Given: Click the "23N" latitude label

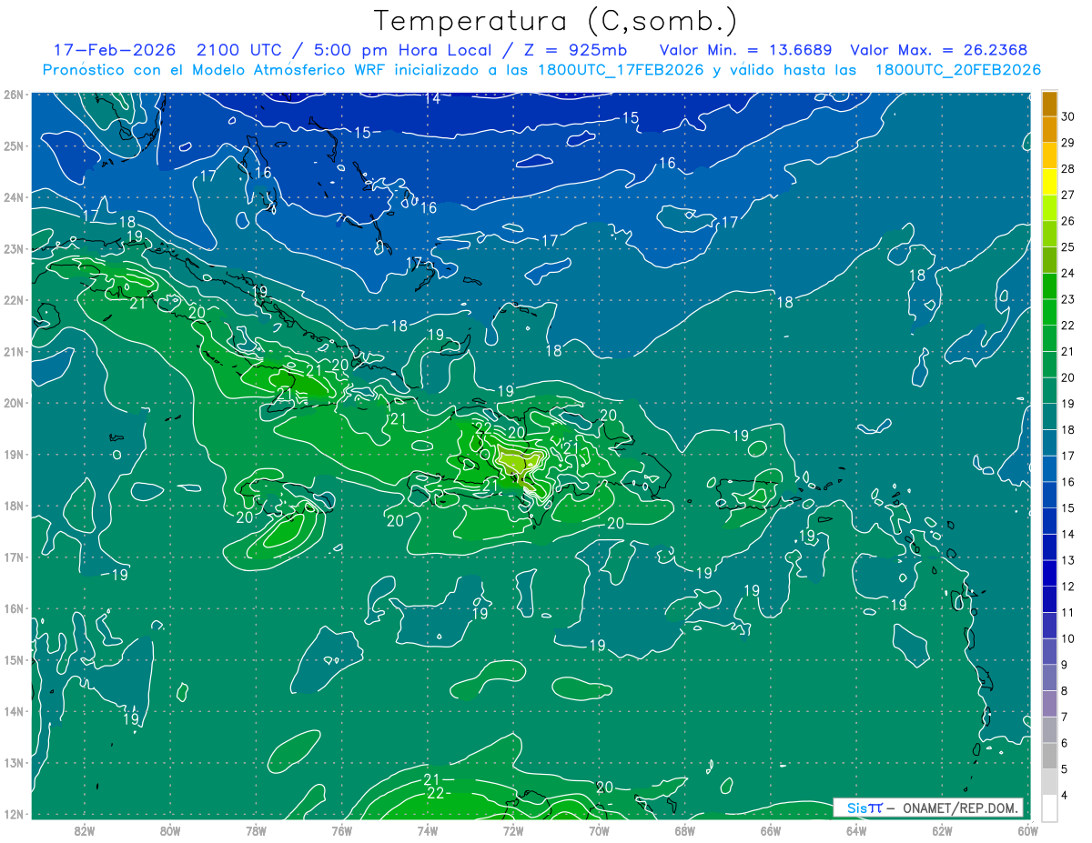Looking at the screenshot, I should pyautogui.click(x=14, y=248).
